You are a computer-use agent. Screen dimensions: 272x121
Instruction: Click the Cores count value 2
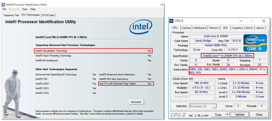click(238, 106)
